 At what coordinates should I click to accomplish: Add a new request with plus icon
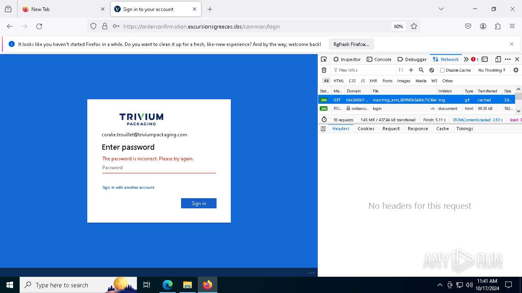411,70
